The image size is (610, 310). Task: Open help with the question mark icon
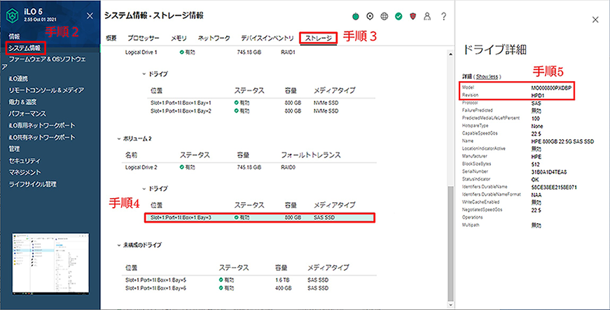click(x=443, y=16)
